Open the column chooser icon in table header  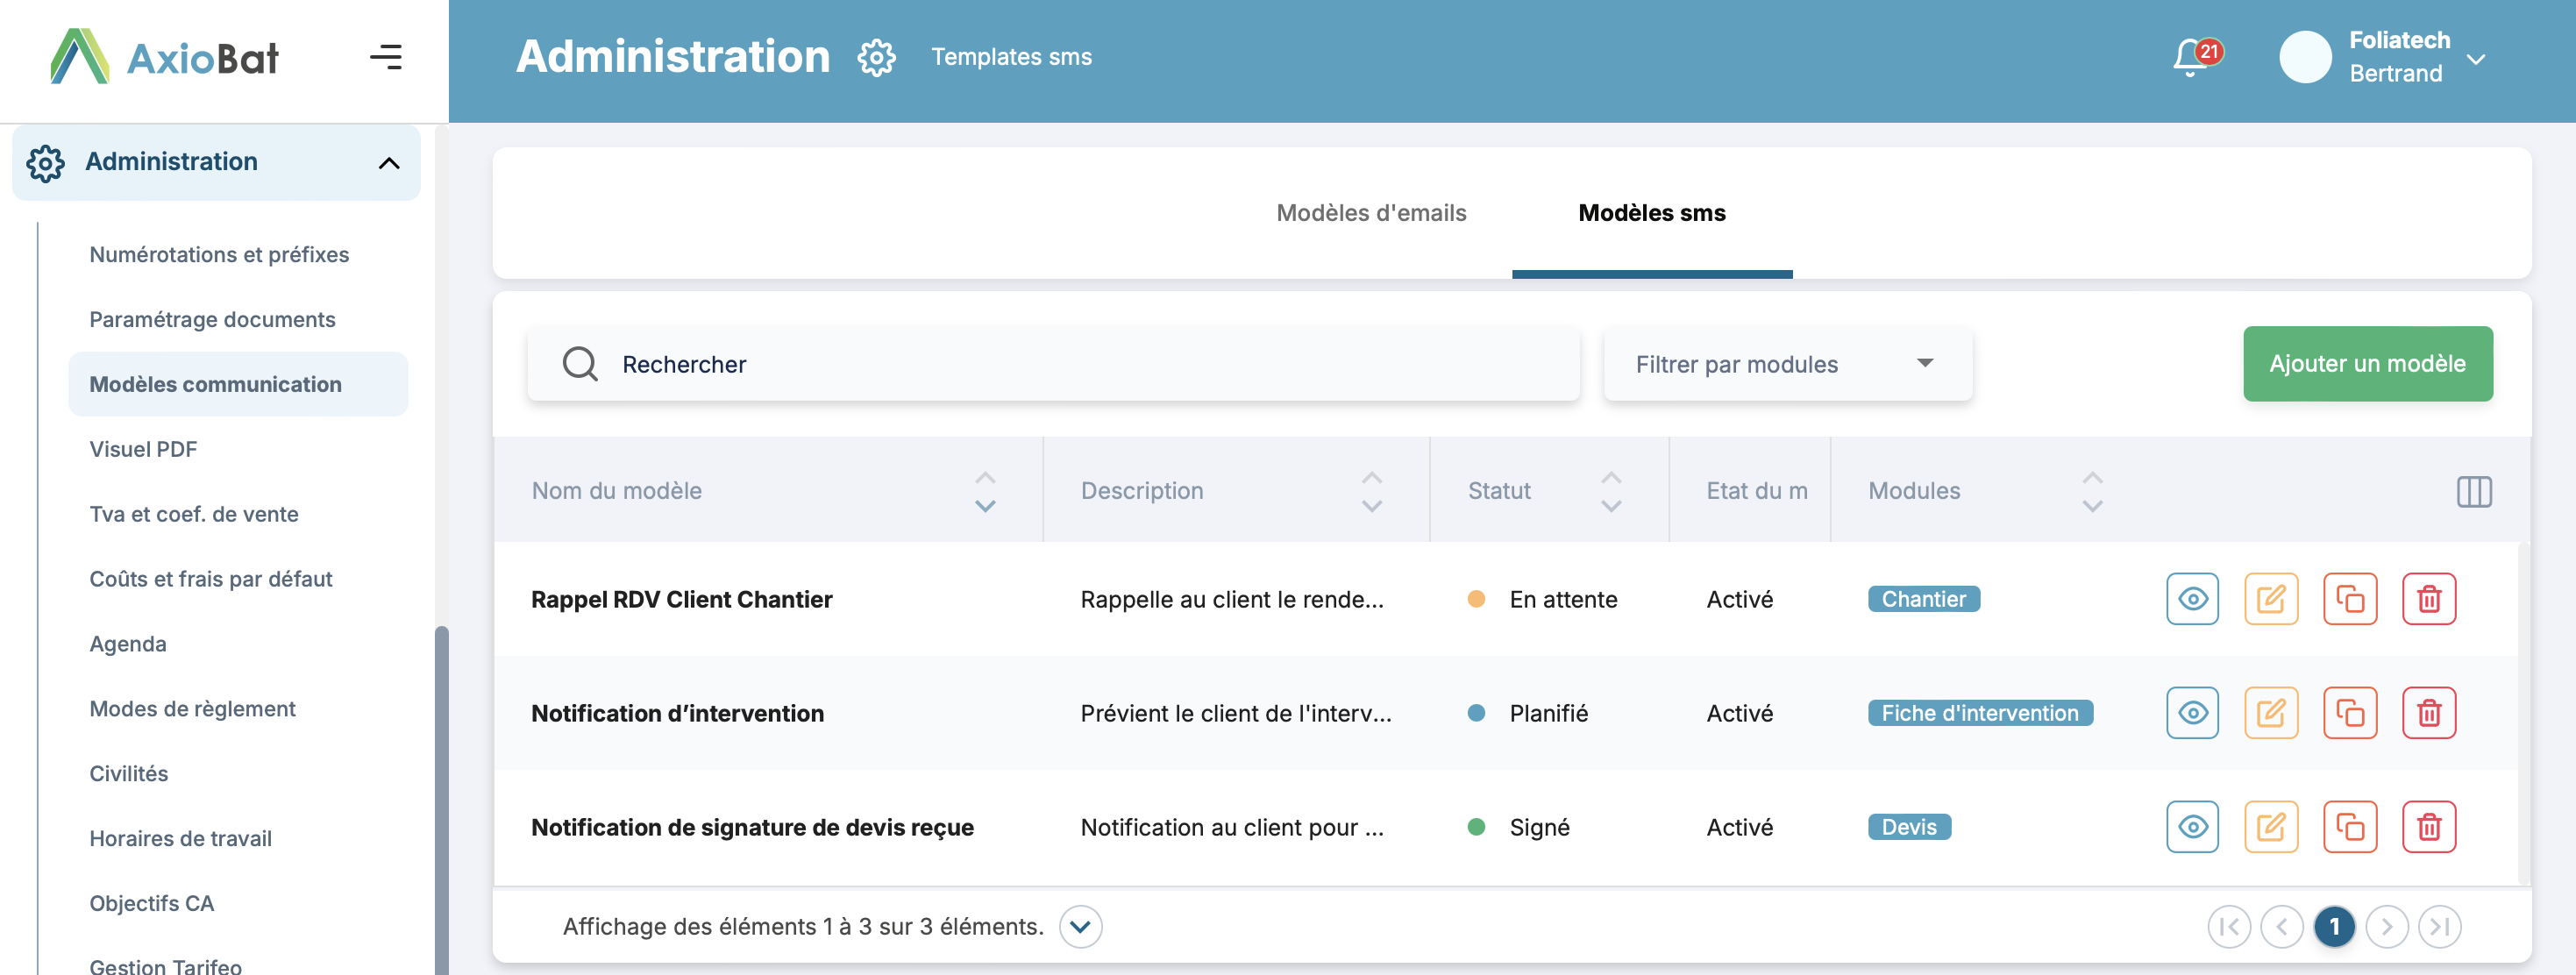point(2473,491)
